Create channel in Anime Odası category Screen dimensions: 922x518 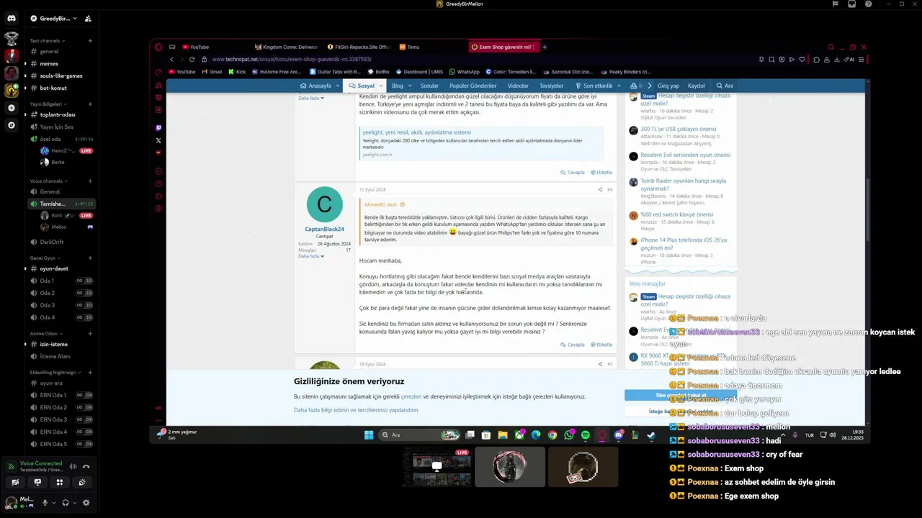(90, 334)
